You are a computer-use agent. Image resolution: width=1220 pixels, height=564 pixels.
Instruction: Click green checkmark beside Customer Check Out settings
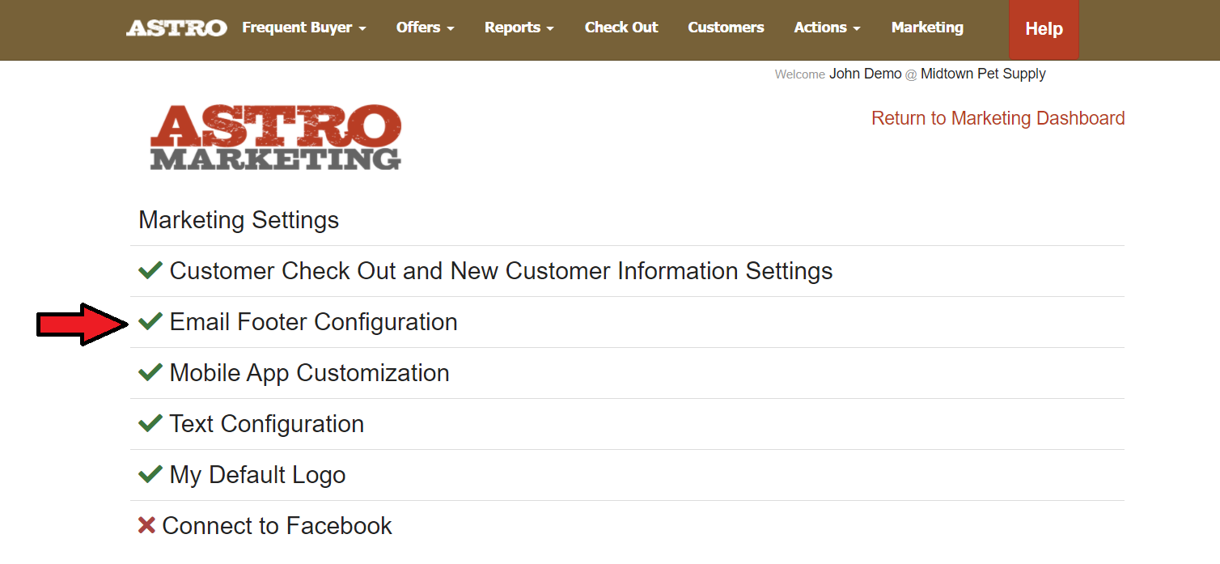[x=150, y=270]
